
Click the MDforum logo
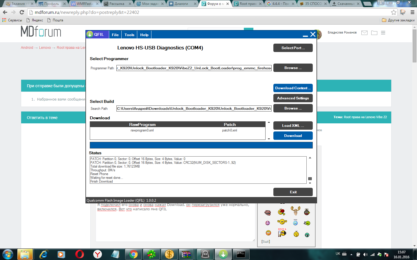[41, 31]
